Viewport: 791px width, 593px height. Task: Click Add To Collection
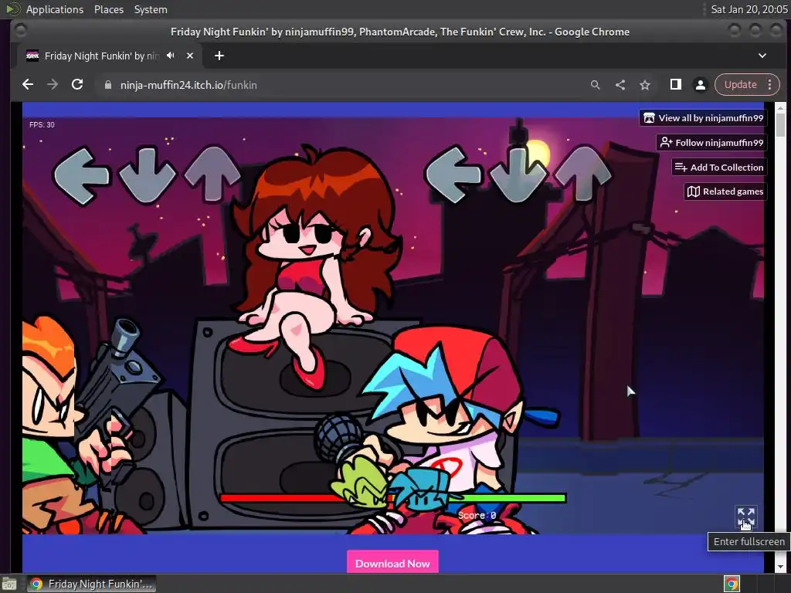point(719,168)
